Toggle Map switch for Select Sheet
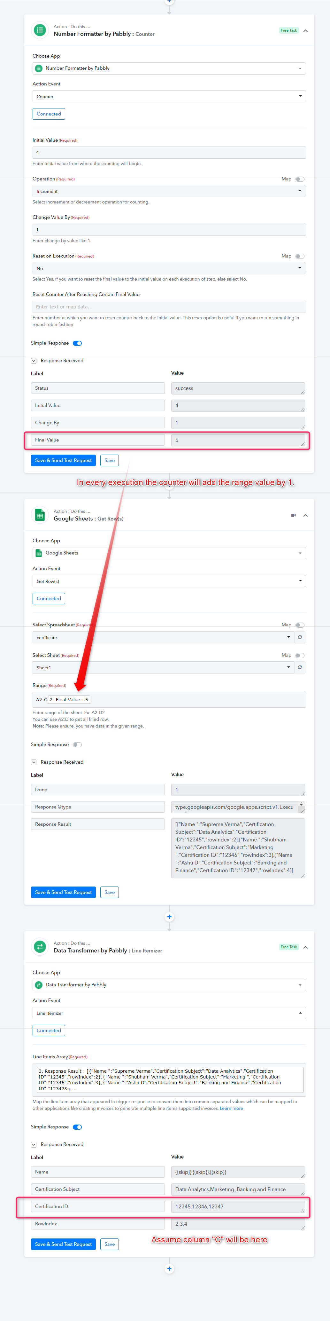Viewport: 330px width, 1321px height. click(300, 655)
